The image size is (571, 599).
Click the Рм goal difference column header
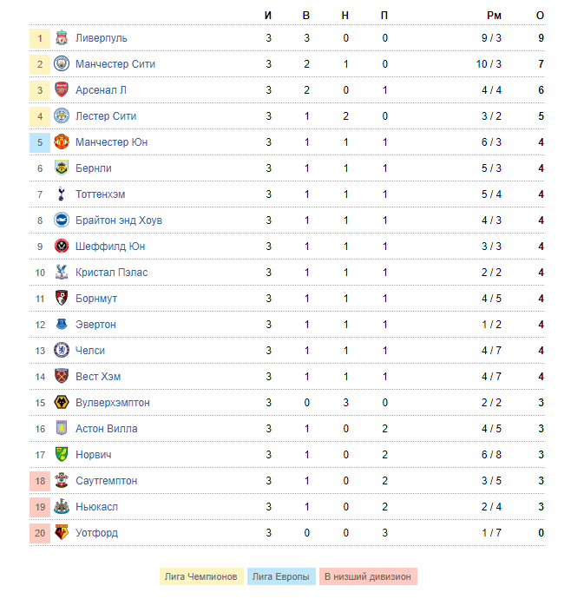click(494, 16)
